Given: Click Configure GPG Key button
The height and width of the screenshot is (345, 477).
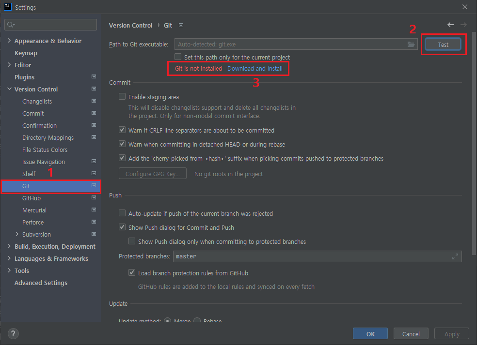Looking at the screenshot, I should [x=152, y=174].
